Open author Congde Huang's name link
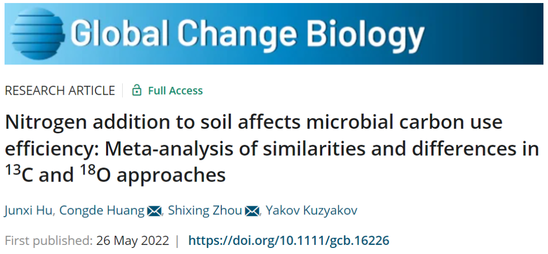 pyautogui.click(x=102, y=211)
